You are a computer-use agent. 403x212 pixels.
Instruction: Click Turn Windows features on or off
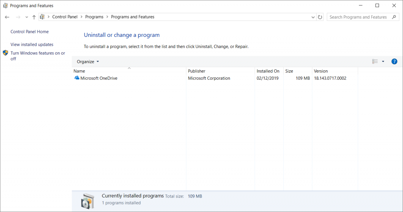tap(38, 56)
